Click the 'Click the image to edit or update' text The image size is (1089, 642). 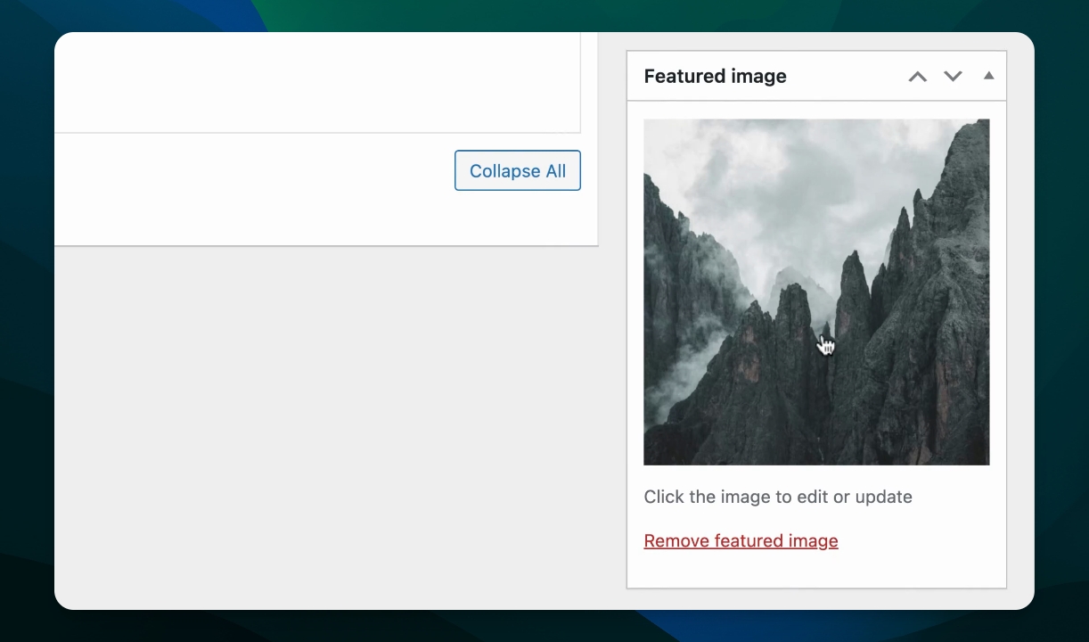coord(778,497)
